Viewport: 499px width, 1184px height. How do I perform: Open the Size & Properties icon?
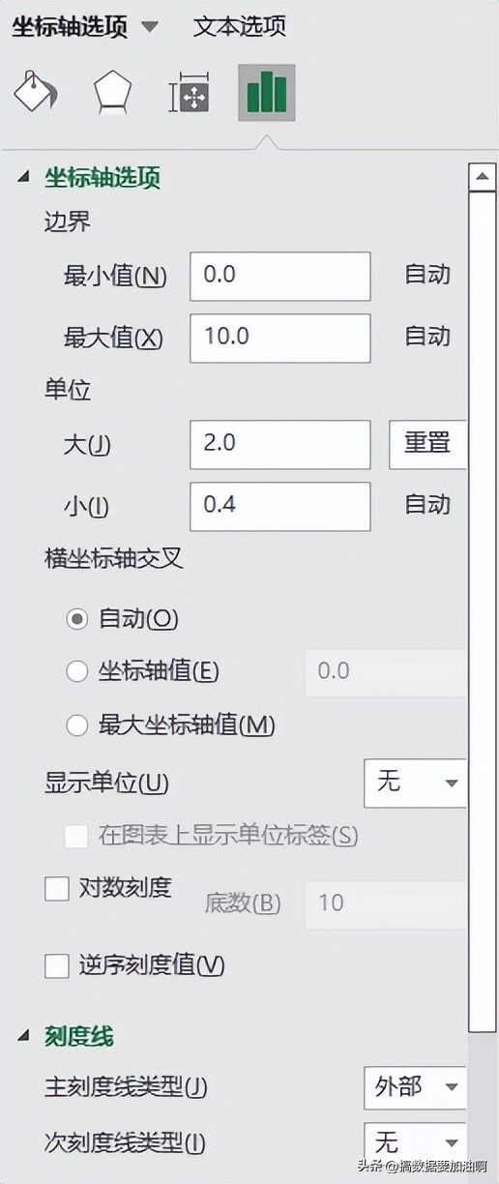pos(190,94)
